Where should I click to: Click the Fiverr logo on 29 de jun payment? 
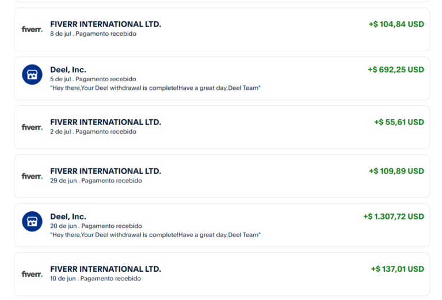tap(32, 176)
